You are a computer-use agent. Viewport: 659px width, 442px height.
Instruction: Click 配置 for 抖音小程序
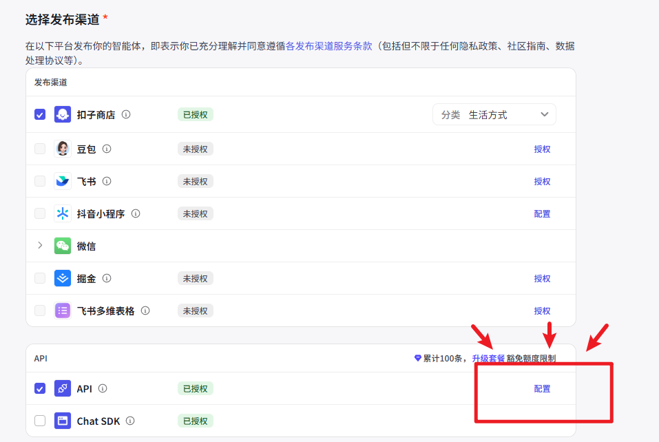click(x=542, y=213)
